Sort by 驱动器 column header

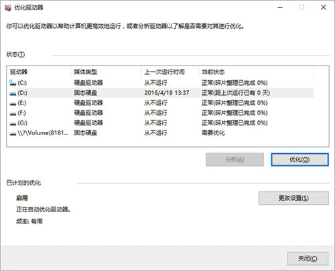pos(39,72)
